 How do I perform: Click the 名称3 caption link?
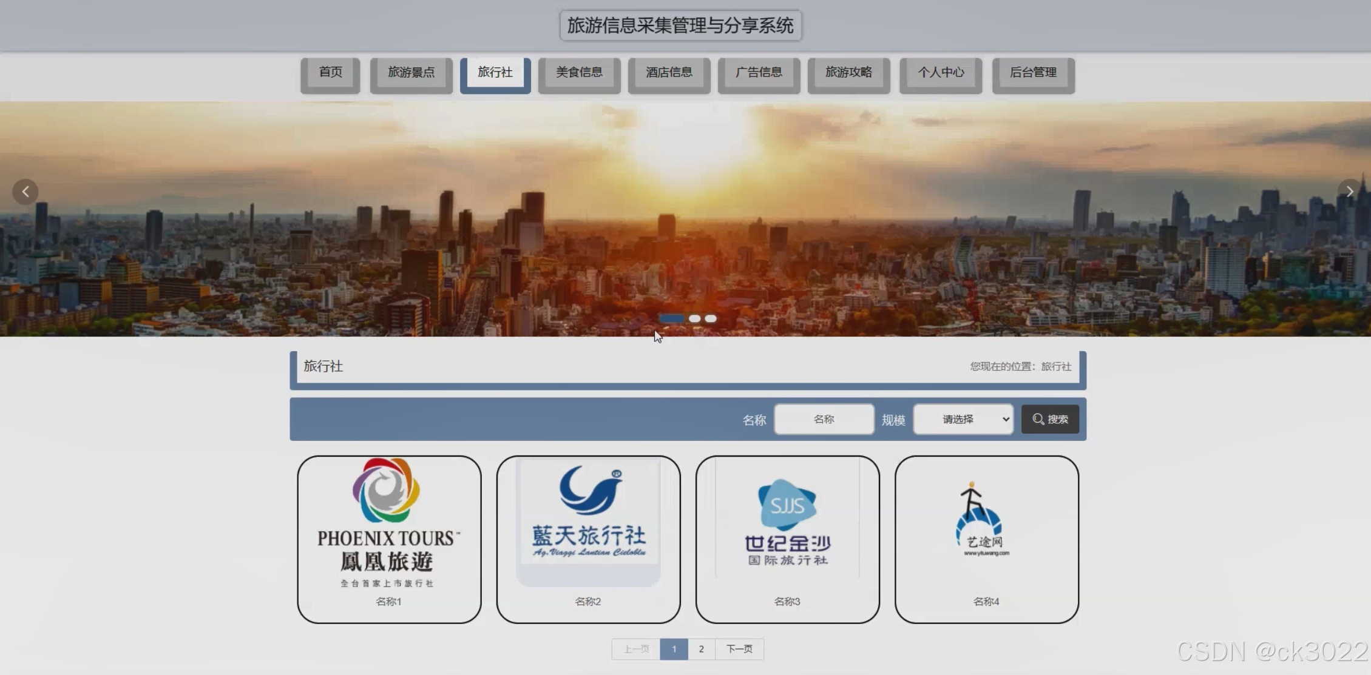tap(787, 602)
